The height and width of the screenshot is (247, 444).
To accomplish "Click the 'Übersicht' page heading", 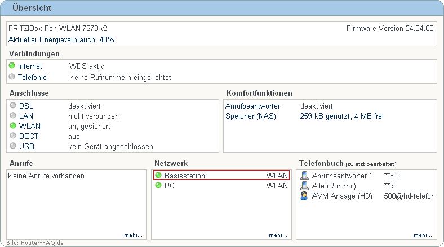I will coord(32,8).
